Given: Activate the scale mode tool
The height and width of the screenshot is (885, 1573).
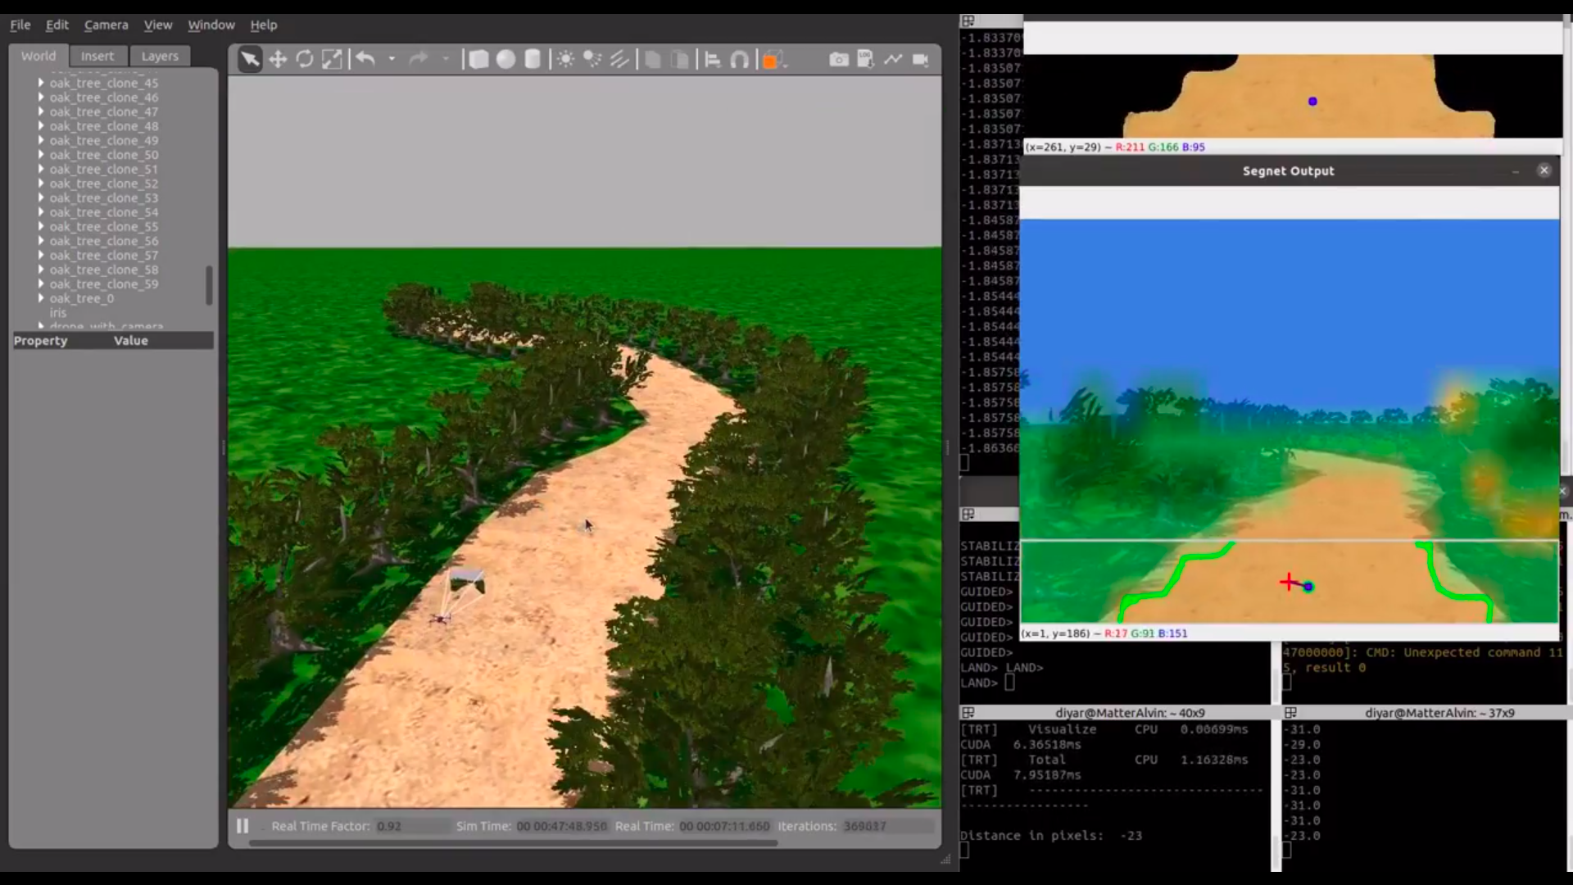Looking at the screenshot, I should [332, 59].
